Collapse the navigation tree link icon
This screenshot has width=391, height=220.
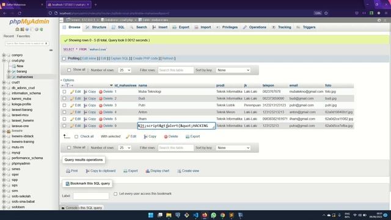click(51, 50)
